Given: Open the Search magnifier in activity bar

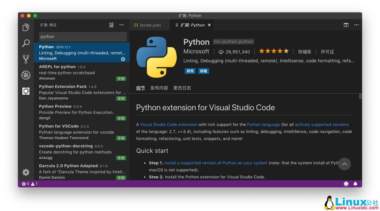Looking at the screenshot, I should 26,43.
